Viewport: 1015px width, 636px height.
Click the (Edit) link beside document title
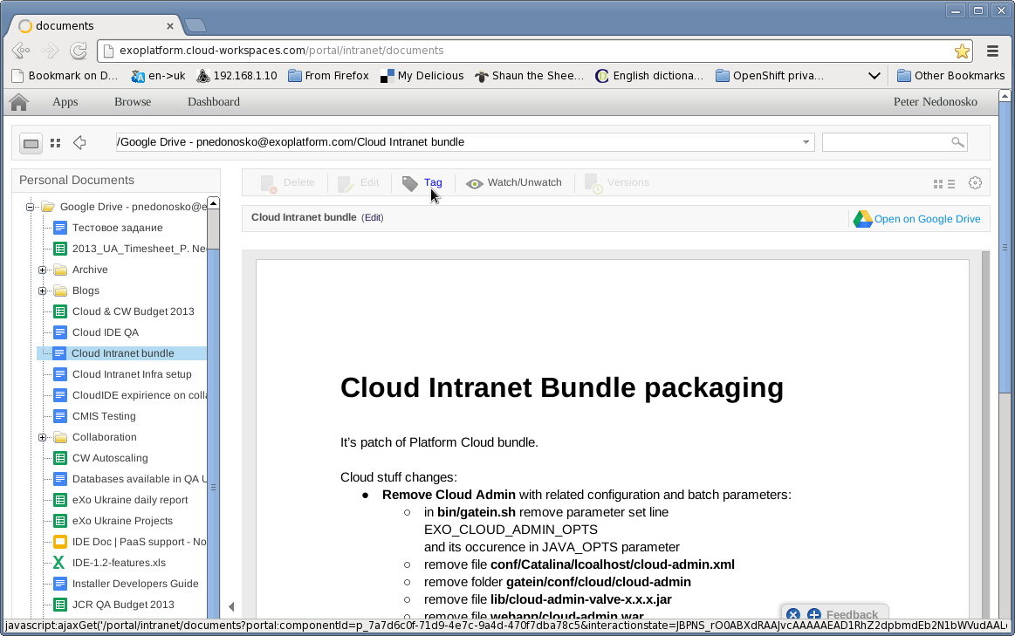pos(372,218)
